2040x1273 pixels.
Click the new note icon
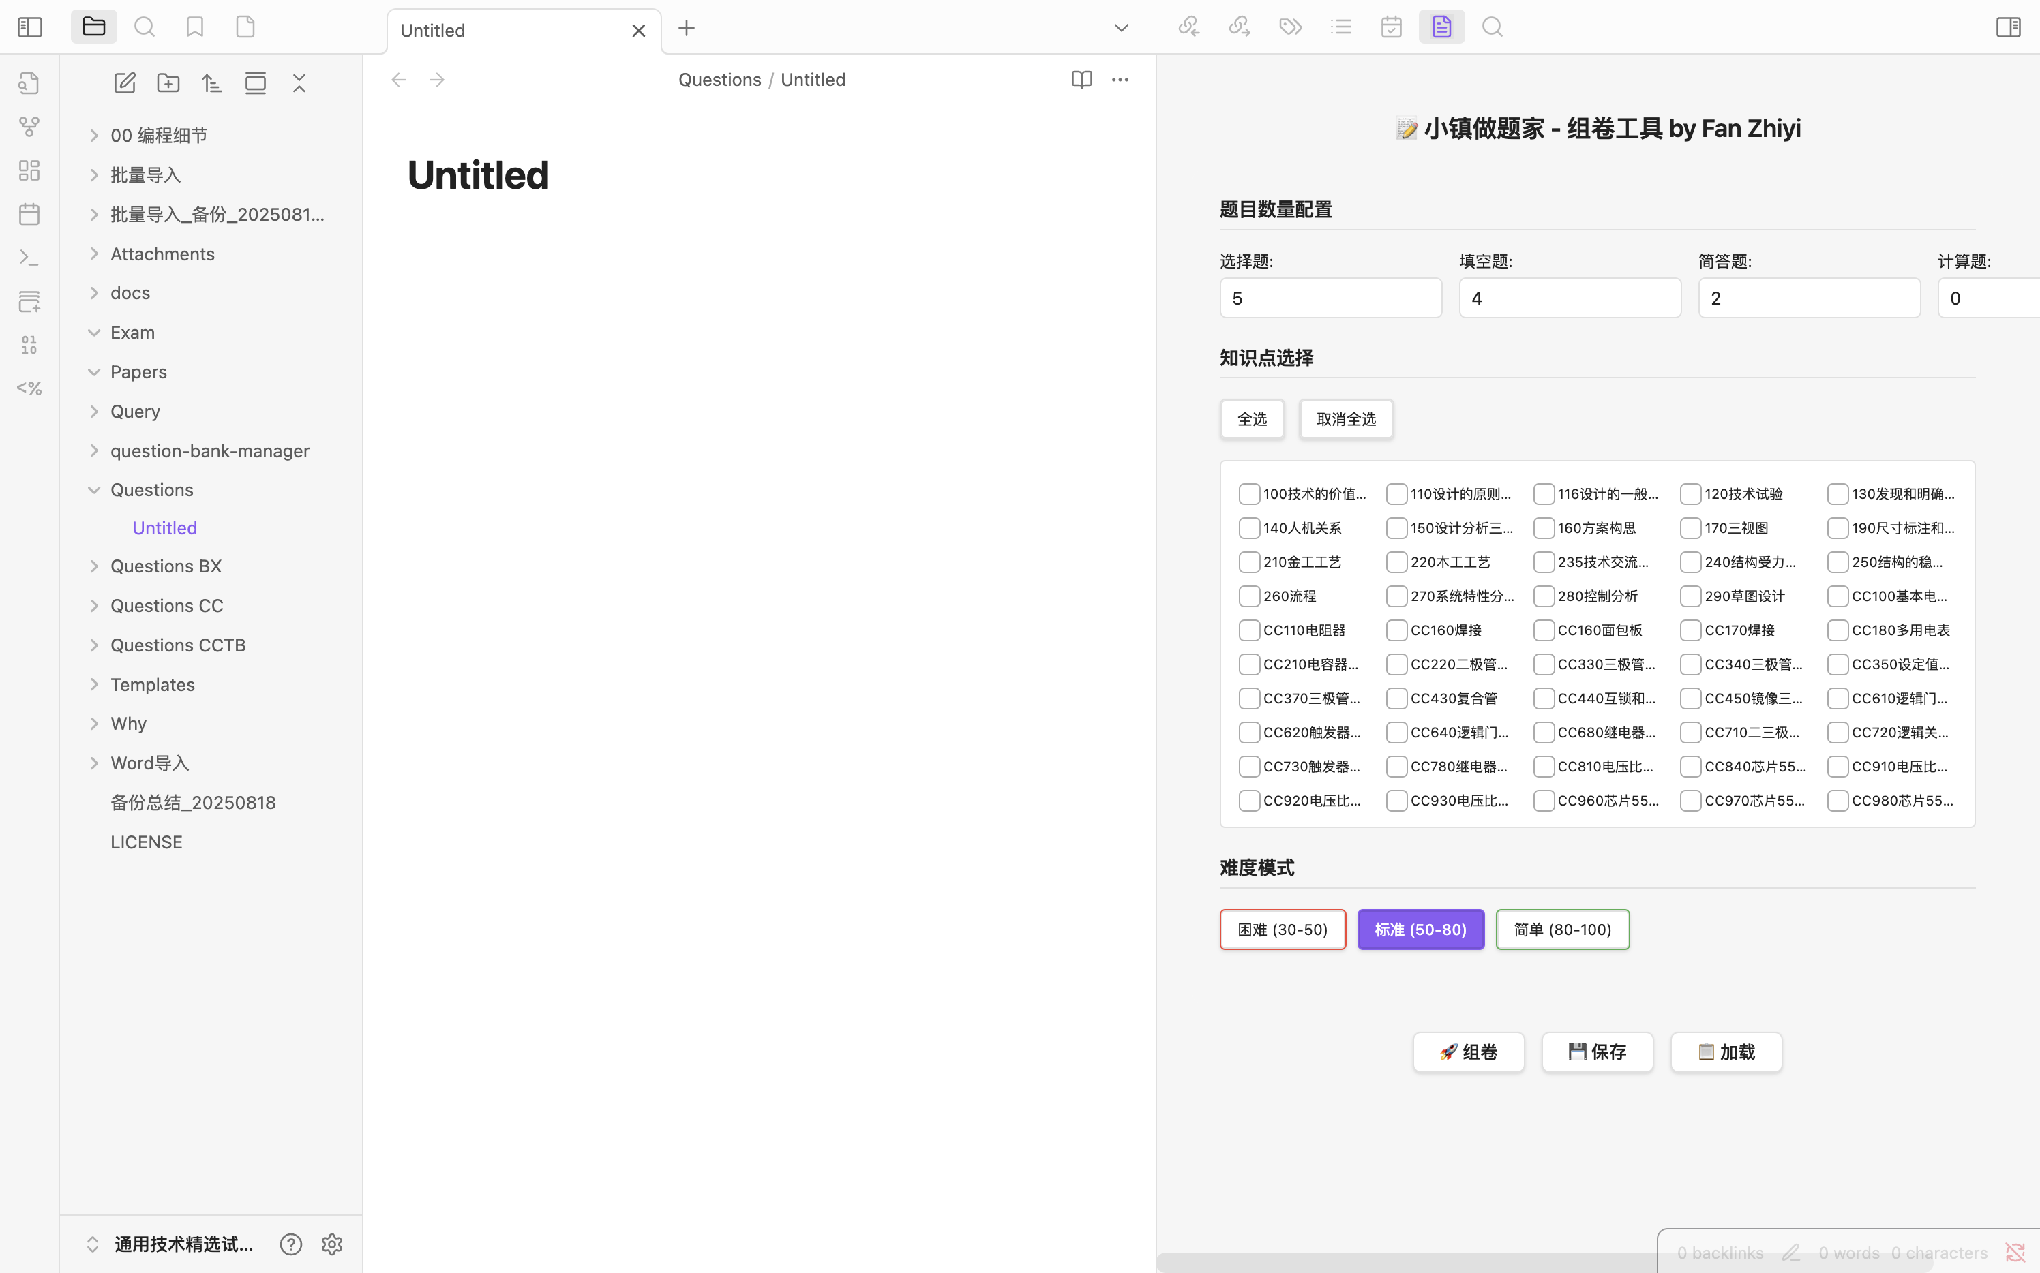tap(125, 82)
